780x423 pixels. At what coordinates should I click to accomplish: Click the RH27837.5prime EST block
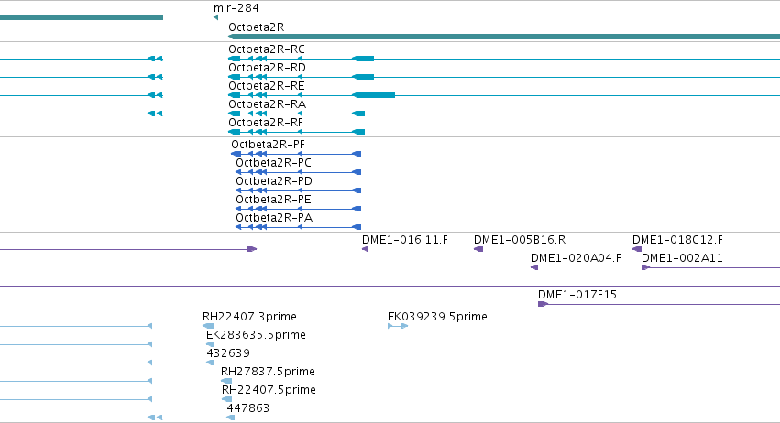(226, 381)
